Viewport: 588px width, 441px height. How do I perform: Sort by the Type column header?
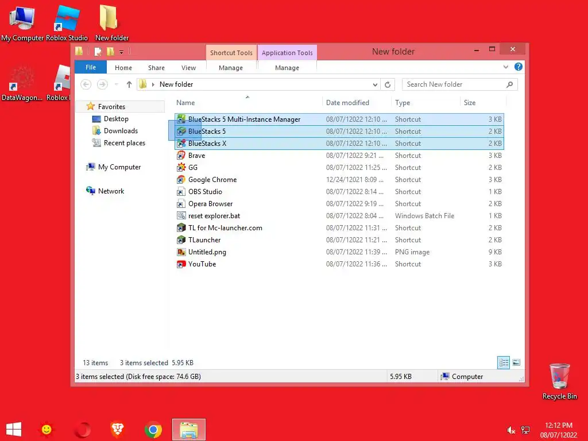tap(403, 102)
